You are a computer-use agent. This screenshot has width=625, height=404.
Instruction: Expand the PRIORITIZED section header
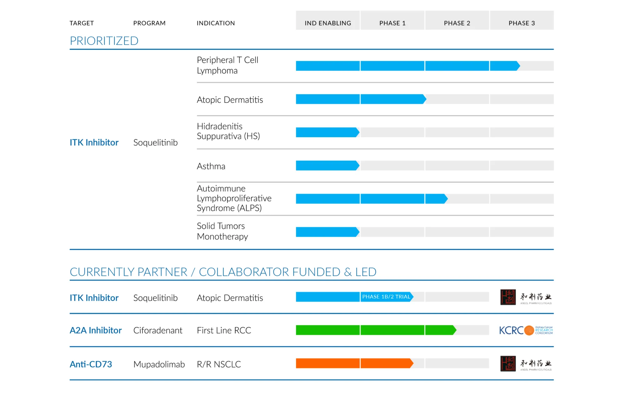click(104, 40)
